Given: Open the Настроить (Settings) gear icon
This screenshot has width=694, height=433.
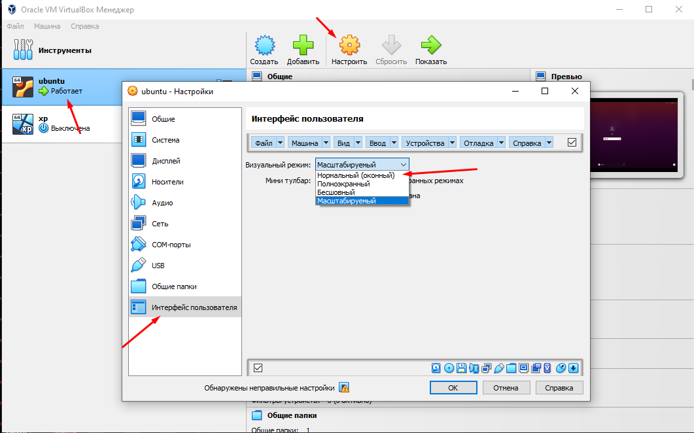Looking at the screenshot, I should pyautogui.click(x=349, y=44).
